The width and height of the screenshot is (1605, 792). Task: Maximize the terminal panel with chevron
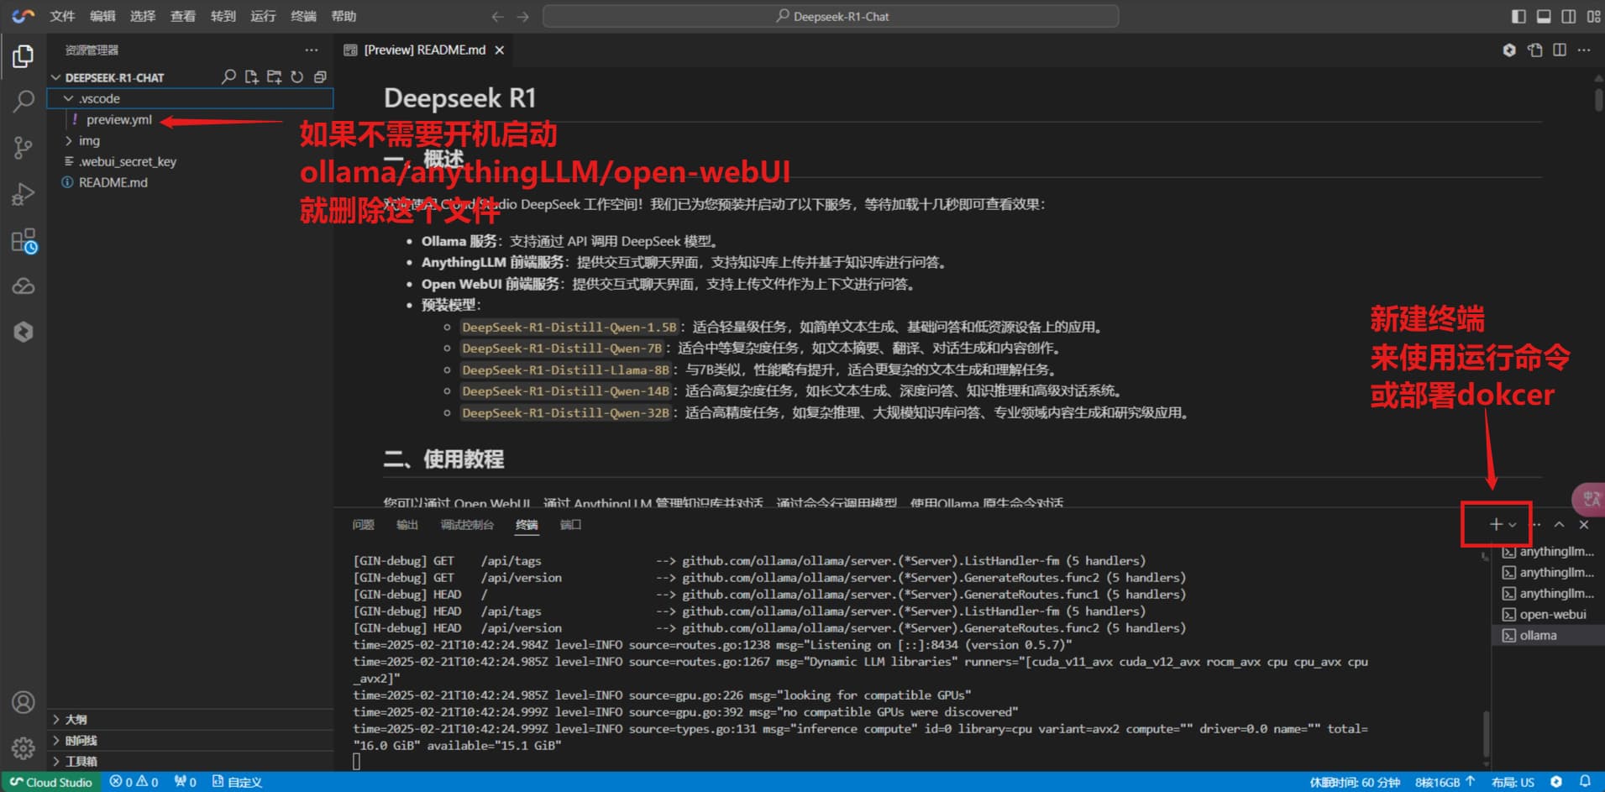[1559, 524]
